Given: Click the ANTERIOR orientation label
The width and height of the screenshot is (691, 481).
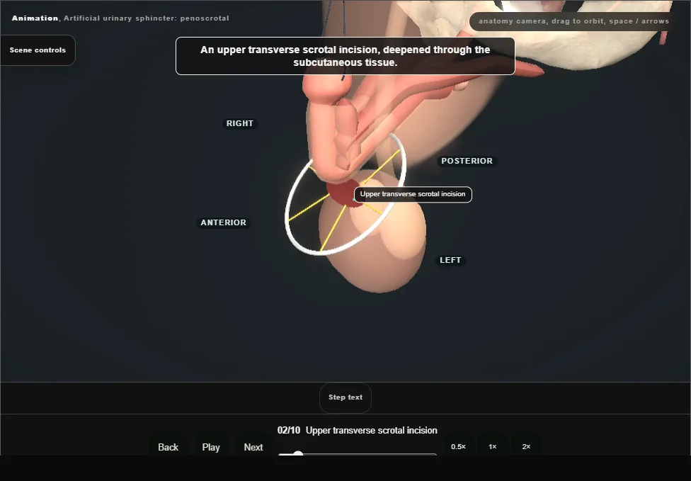Looking at the screenshot, I should [224, 222].
